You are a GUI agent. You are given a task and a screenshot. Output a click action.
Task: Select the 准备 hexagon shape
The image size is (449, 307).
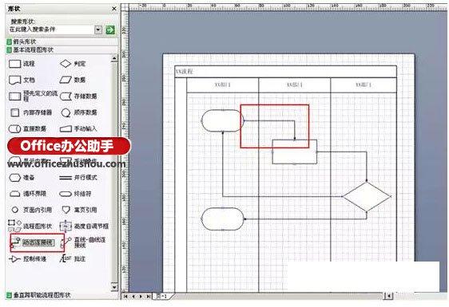(x=22, y=178)
